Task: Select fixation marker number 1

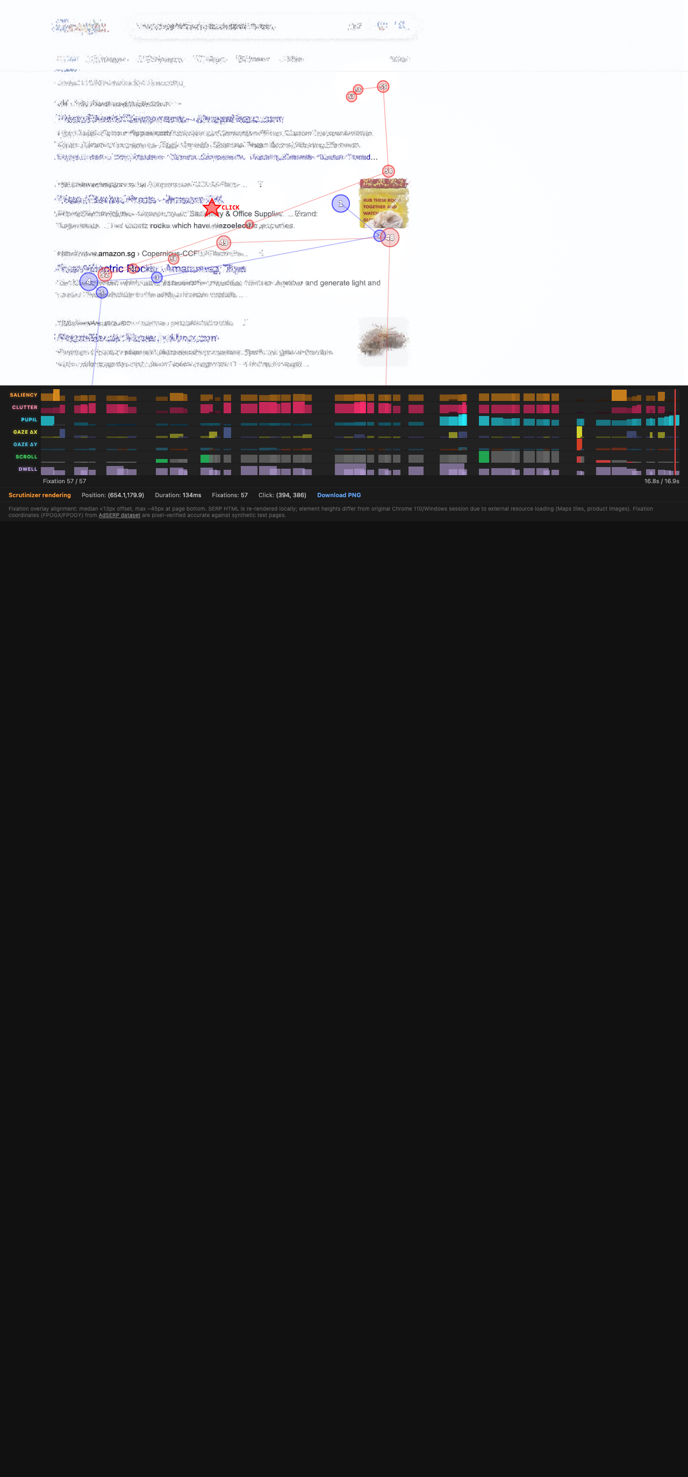Action: point(341,204)
